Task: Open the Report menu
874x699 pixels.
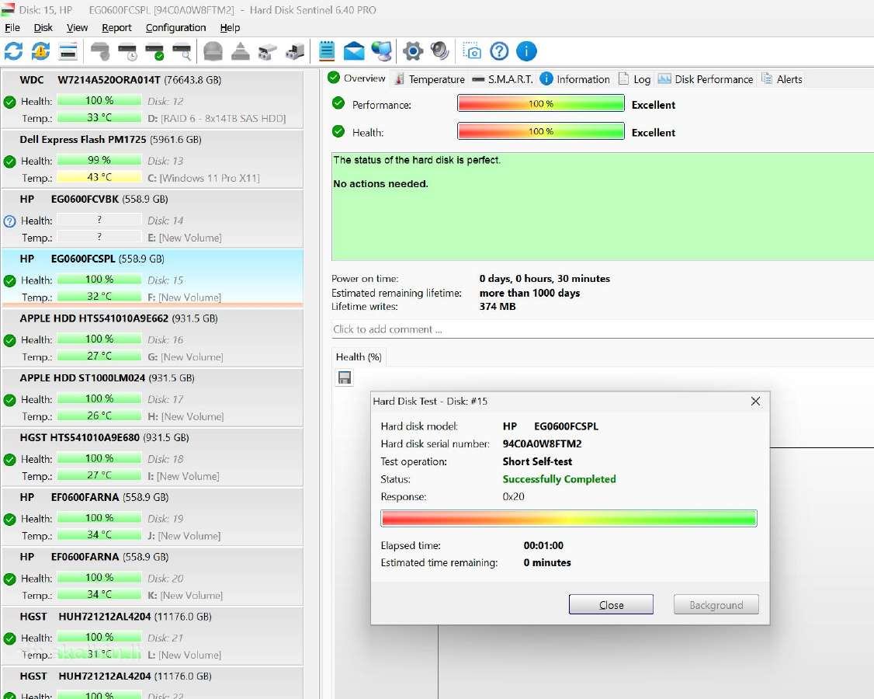Action: [x=116, y=27]
